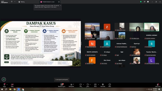Screen dimensions: 162x91
Task: Open the Participants list
Action: [x=71, y=85]
